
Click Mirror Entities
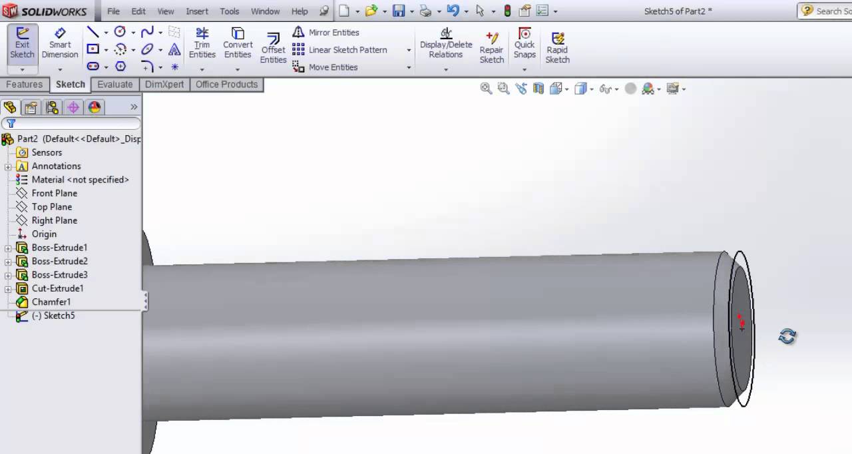point(325,32)
